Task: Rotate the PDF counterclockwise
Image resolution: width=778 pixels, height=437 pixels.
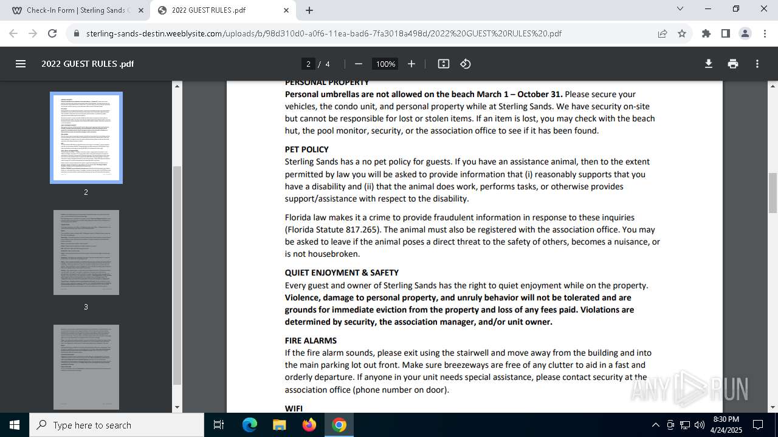Action: [466, 64]
